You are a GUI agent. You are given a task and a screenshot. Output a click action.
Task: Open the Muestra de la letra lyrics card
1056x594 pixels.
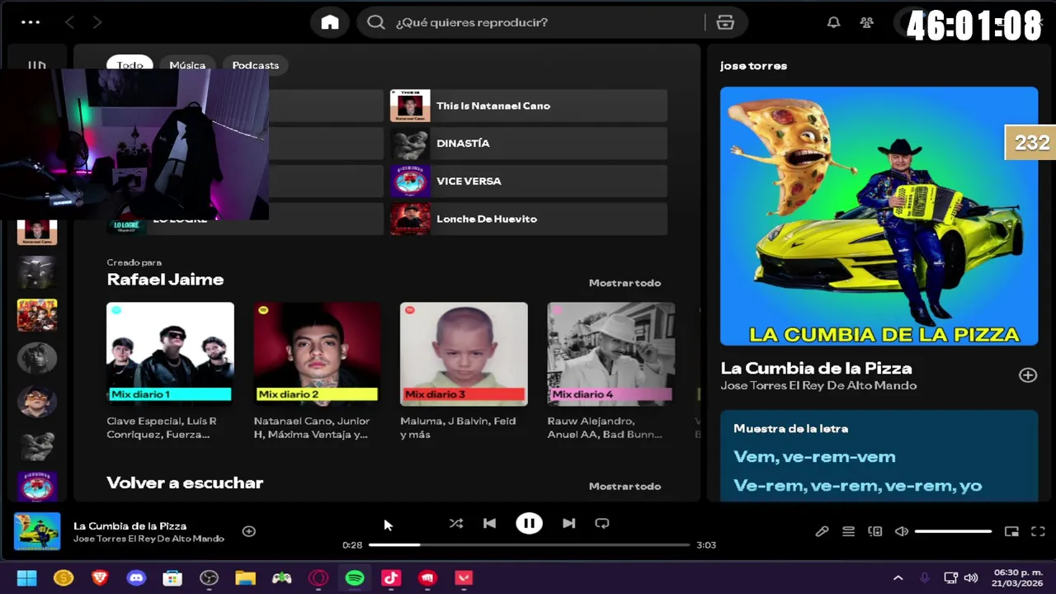[879, 456]
